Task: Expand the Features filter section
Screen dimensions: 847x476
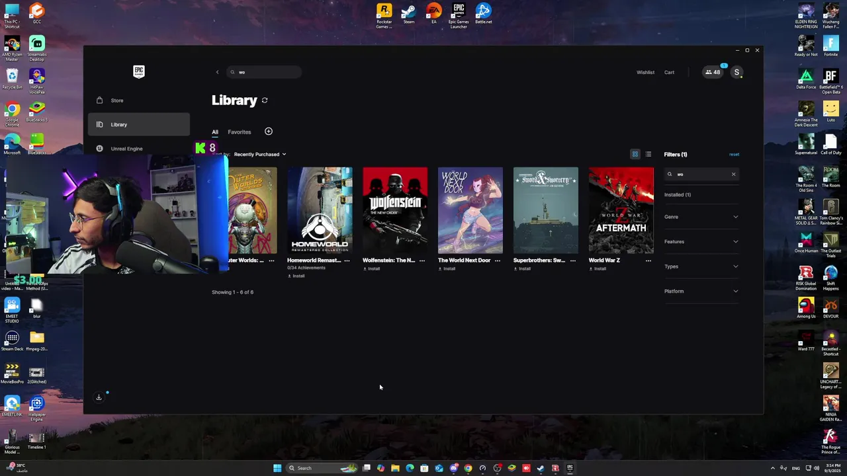Action: tap(701, 242)
